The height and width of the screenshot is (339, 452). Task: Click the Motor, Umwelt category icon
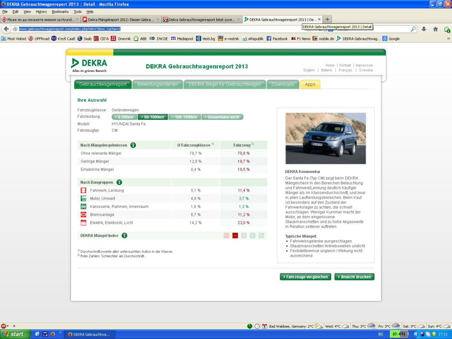coord(83,199)
